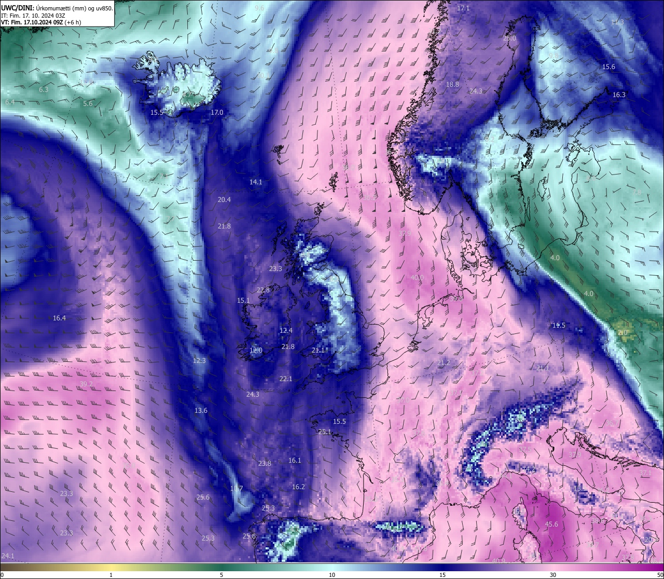
Task: Select the 25.1 value near Brittany
Action: point(325,432)
